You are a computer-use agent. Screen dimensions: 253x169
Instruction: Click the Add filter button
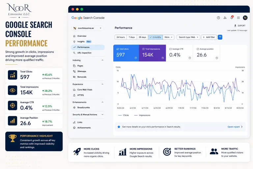pyautogui.click(x=209, y=37)
